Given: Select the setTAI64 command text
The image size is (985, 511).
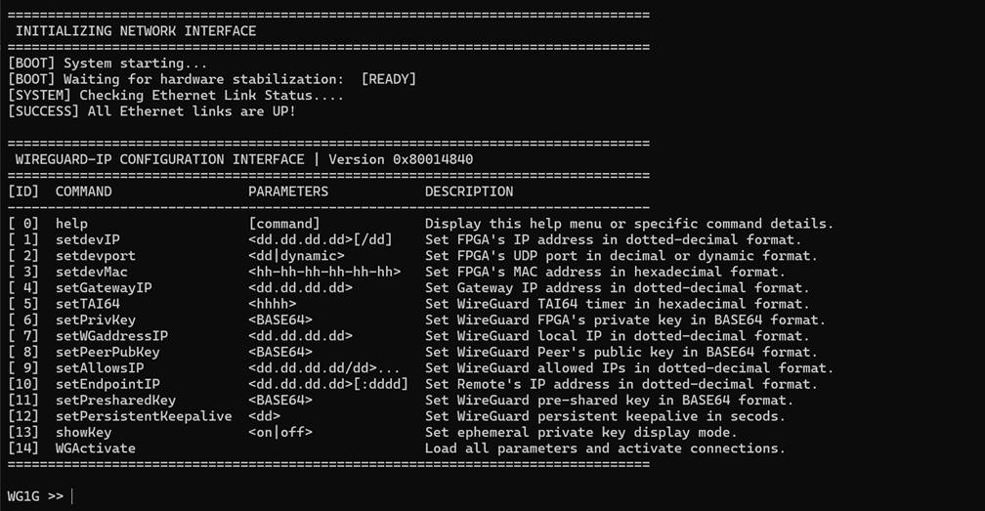Looking at the screenshot, I should [87, 304].
